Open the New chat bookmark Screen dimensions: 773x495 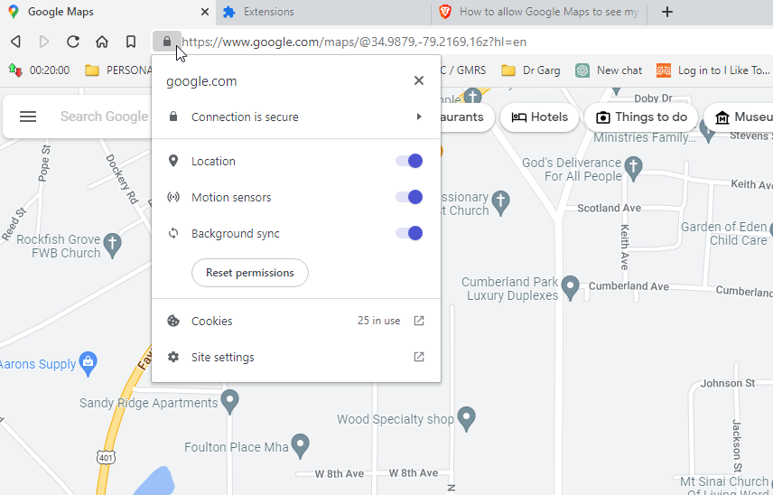(609, 70)
